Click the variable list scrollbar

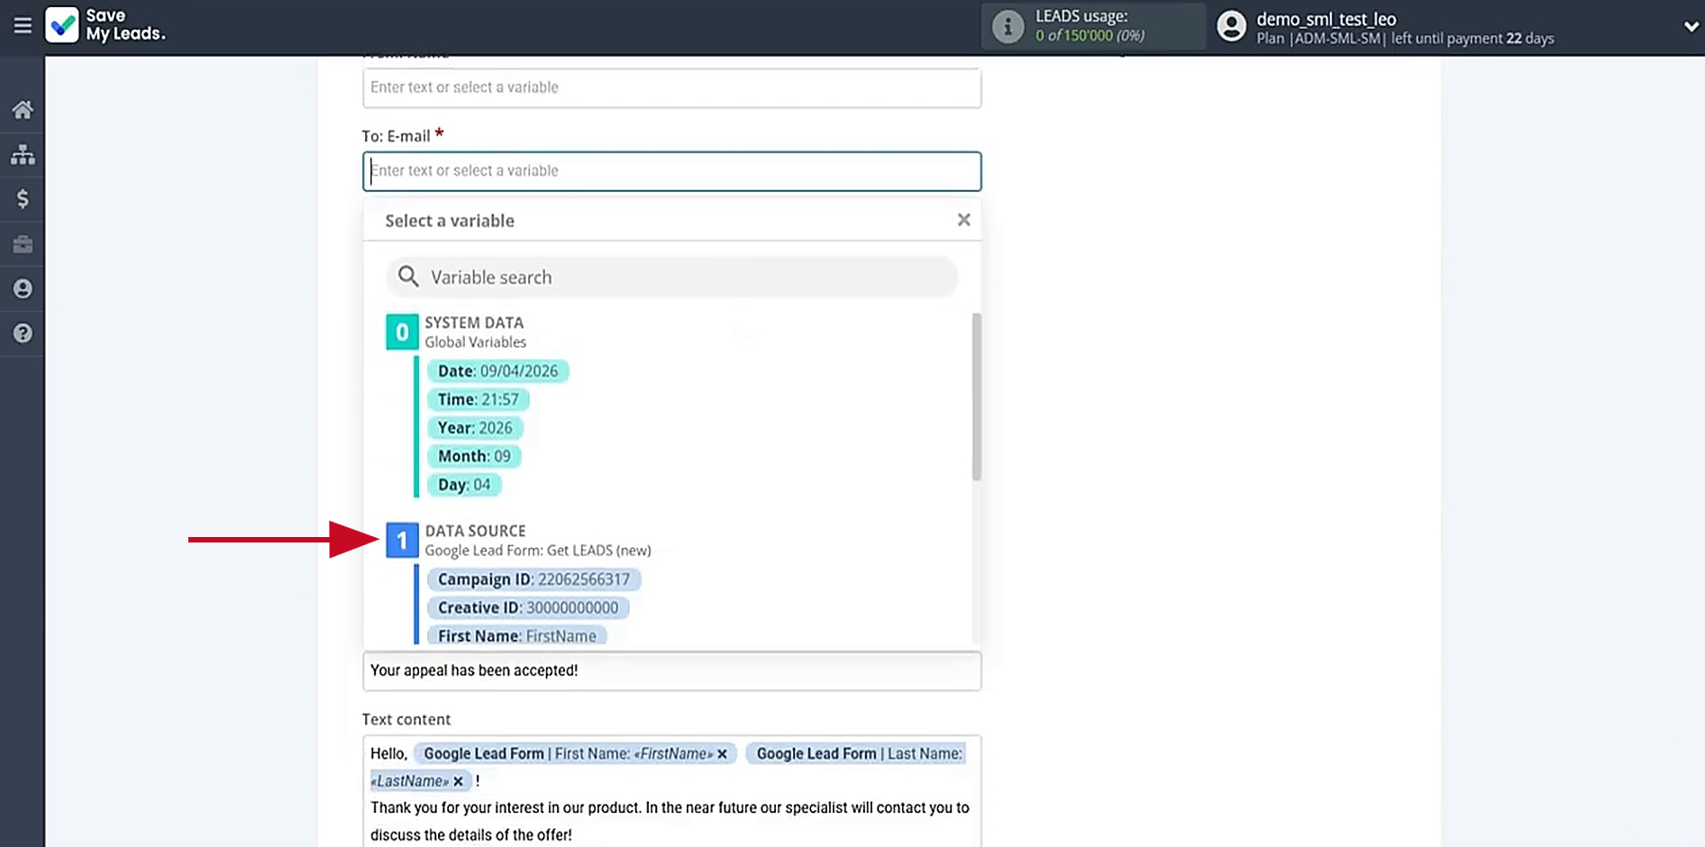[x=976, y=396]
